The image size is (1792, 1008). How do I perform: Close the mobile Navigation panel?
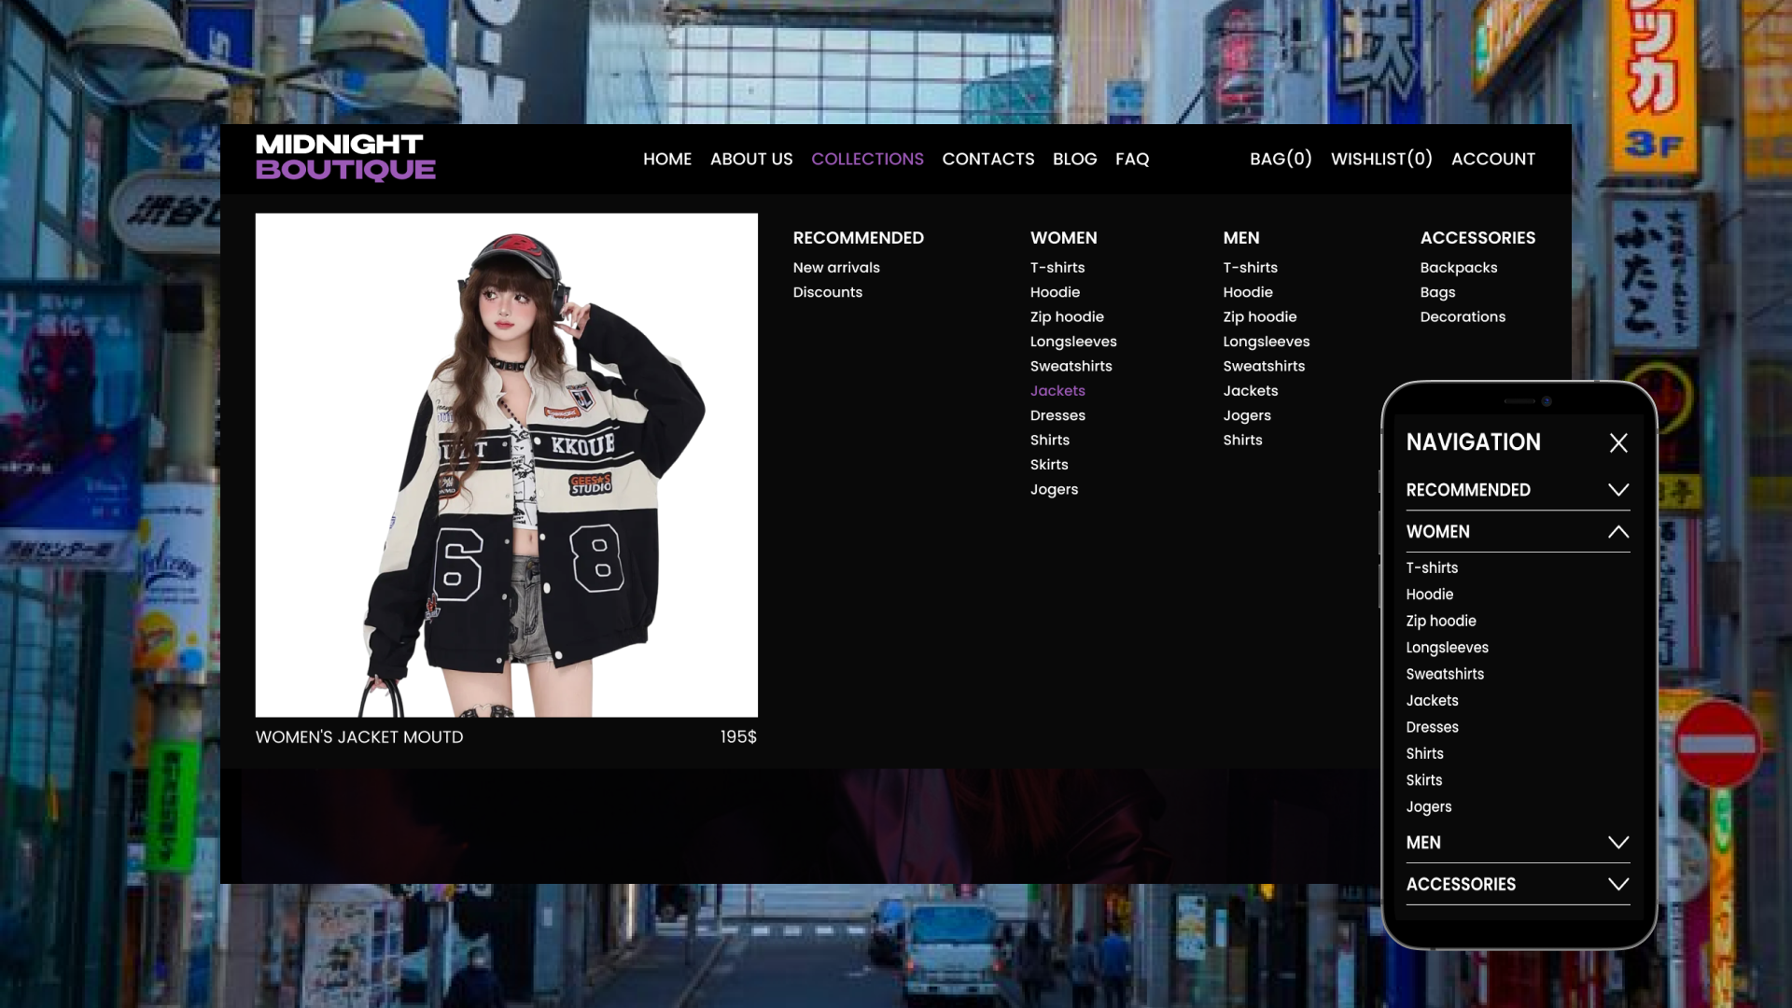(x=1618, y=443)
